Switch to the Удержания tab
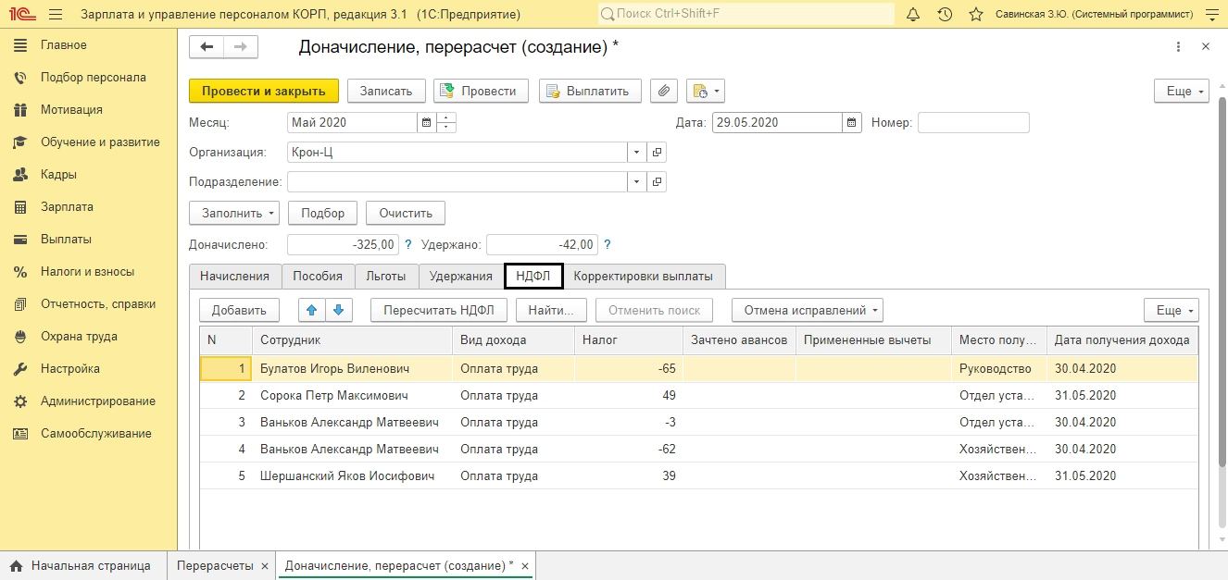The height and width of the screenshot is (580, 1228). click(460, 276)
